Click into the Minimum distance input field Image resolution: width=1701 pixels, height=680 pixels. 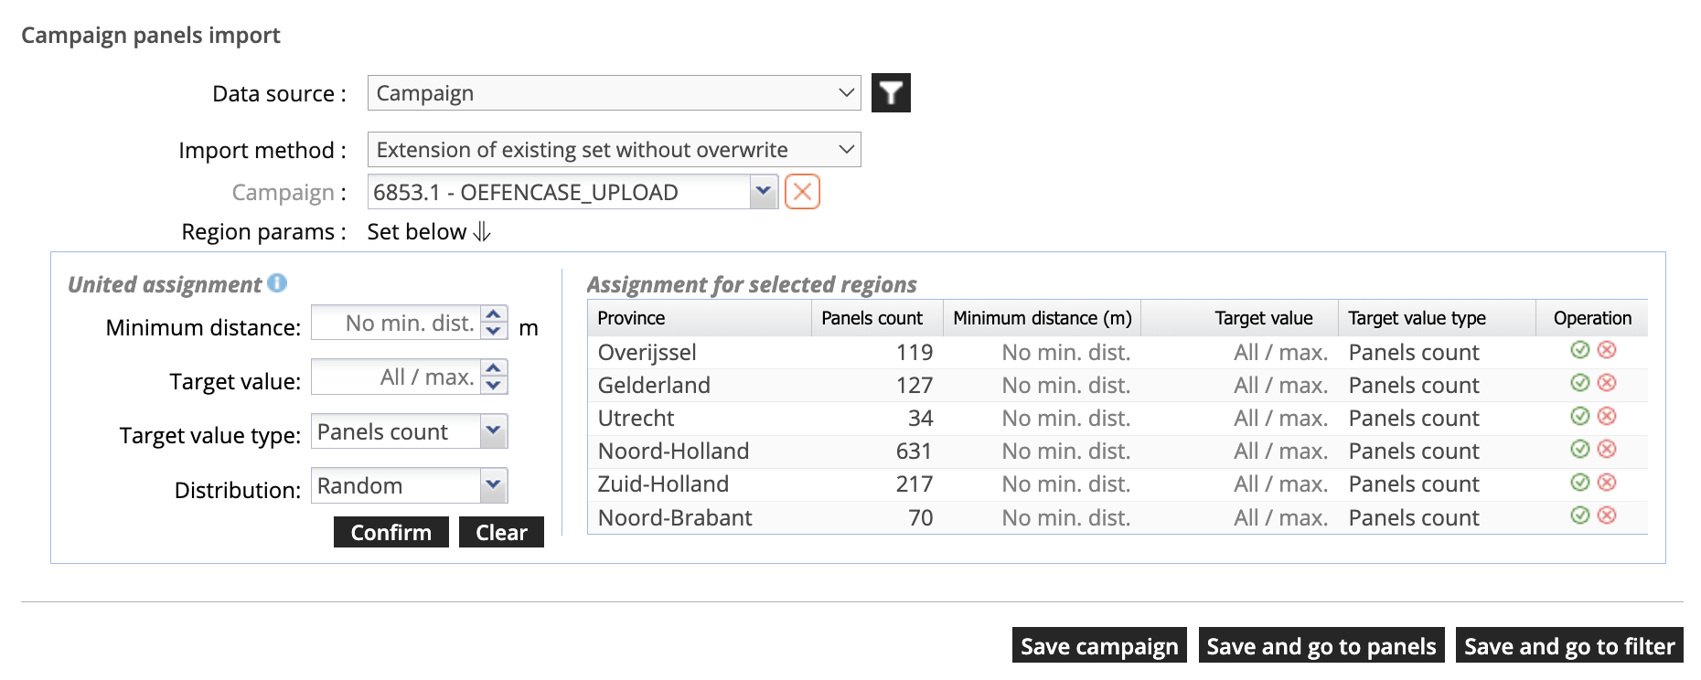coord(397,323)
